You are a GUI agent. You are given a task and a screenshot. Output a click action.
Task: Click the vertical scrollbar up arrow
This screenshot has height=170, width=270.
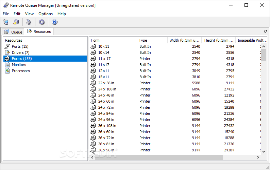click(x=264, y=46)
